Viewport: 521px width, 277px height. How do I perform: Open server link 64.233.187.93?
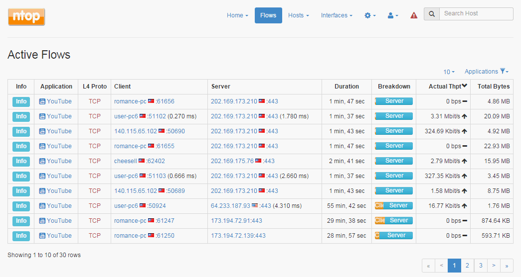tap(230, 206)
